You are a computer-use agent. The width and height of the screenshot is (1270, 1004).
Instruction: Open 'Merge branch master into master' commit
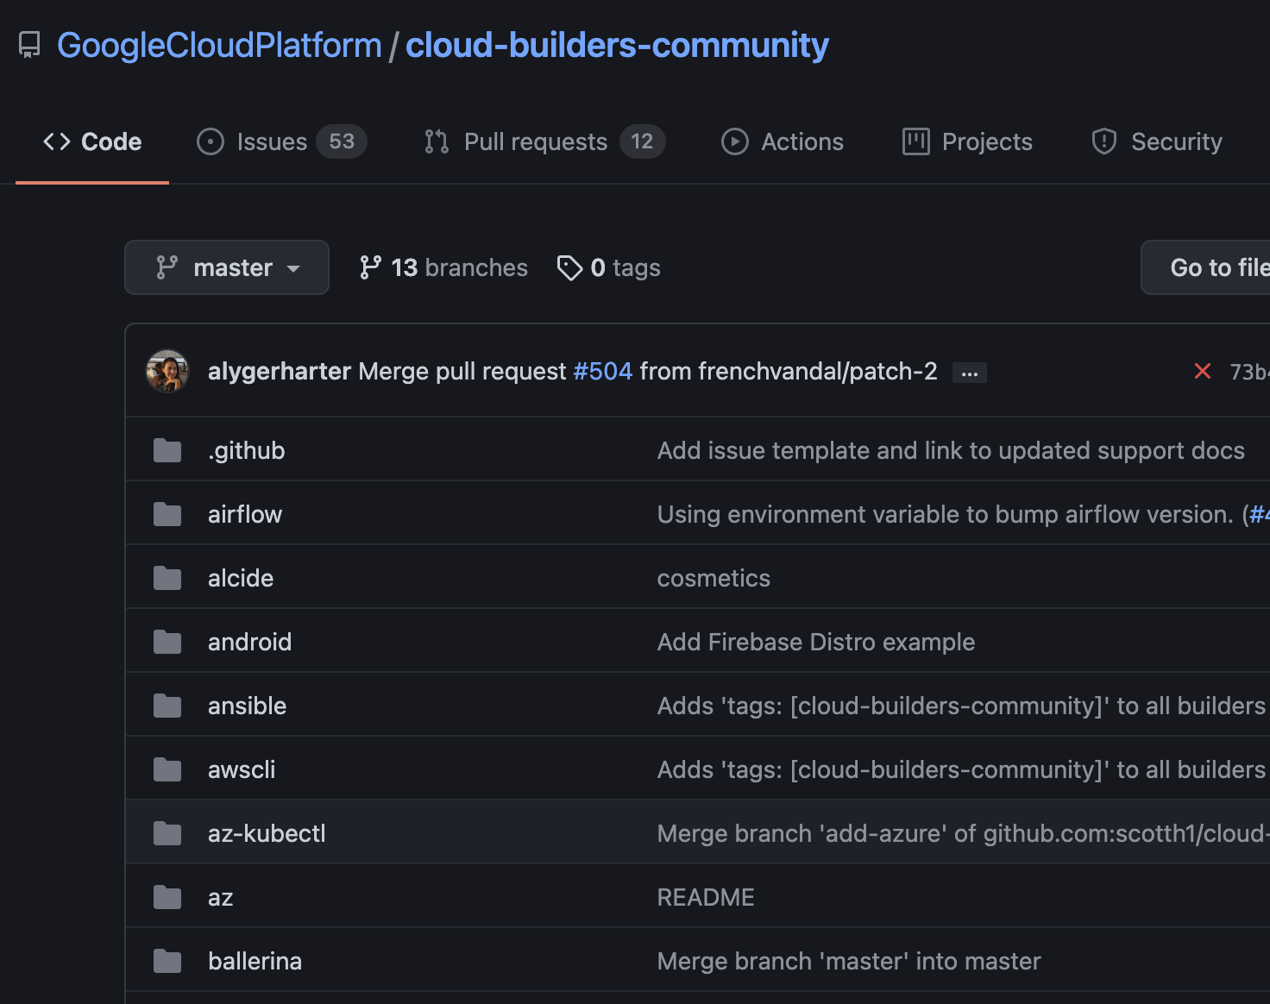pyautogui.click(x=849, y=961)
